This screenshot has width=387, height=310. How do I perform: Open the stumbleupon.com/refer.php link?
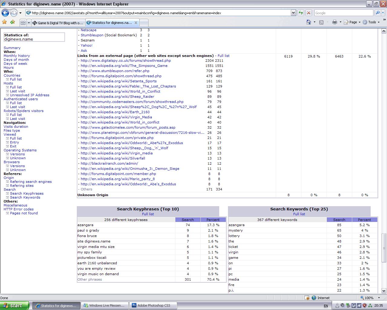pos(115,71)
